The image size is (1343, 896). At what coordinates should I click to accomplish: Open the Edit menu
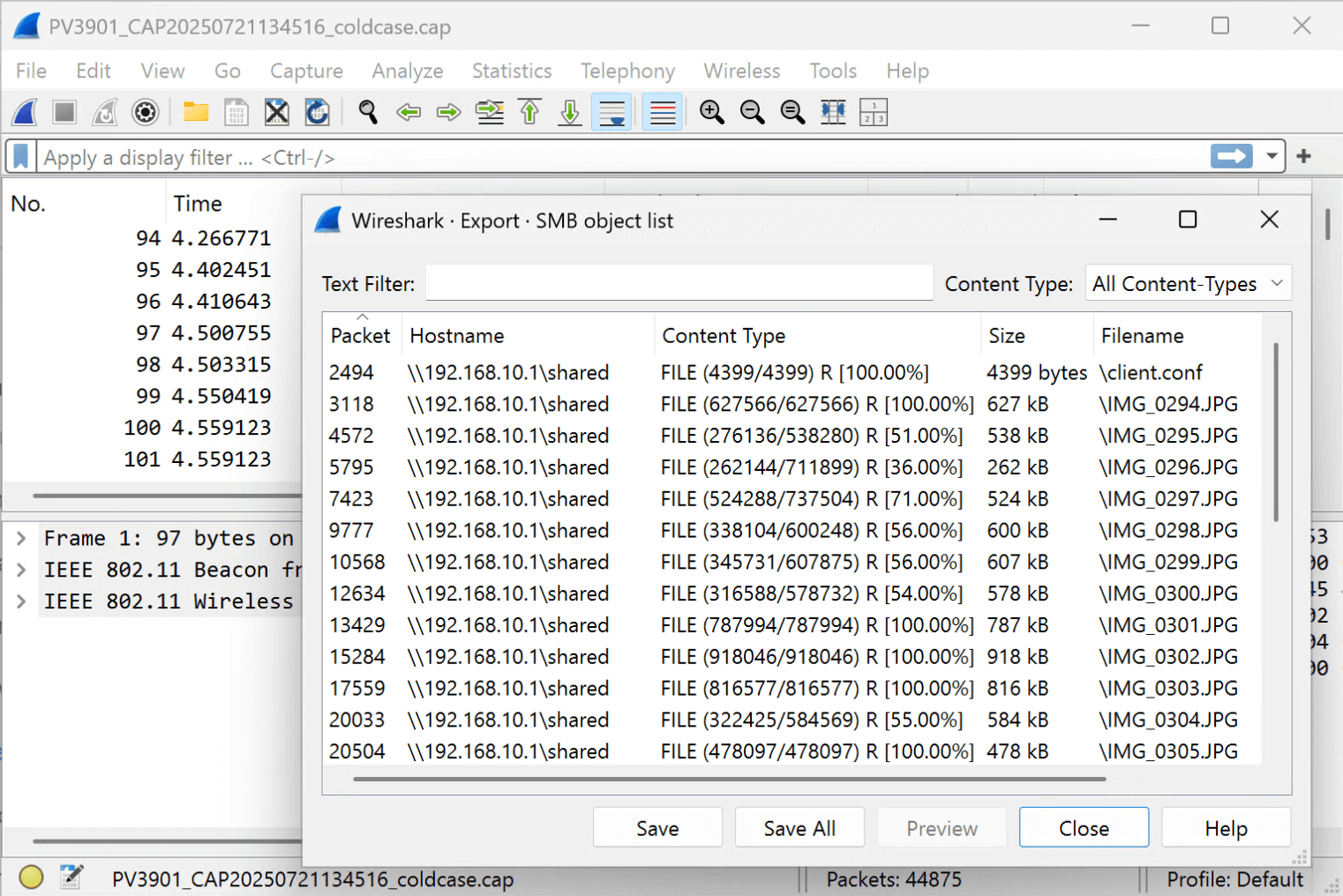[x=94, y=71]
